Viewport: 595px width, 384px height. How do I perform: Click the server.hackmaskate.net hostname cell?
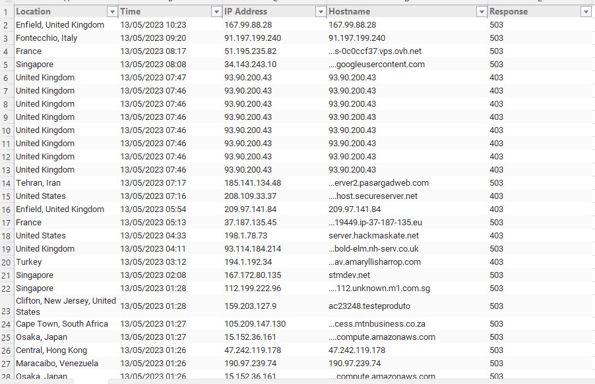(373, 236)
